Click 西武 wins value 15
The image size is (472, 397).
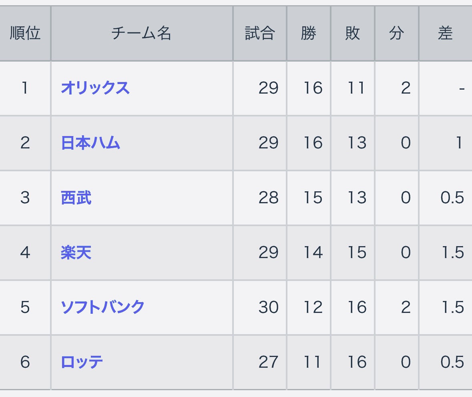[x=313, y=198]
